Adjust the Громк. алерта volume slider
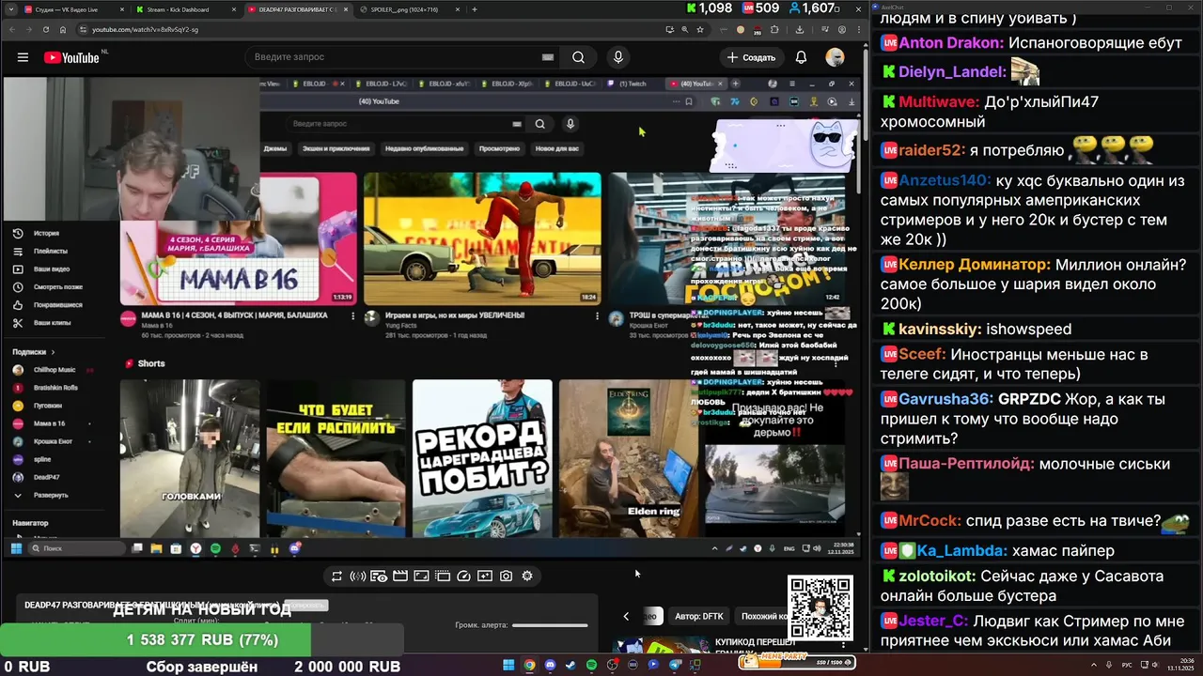 point(550,625)
